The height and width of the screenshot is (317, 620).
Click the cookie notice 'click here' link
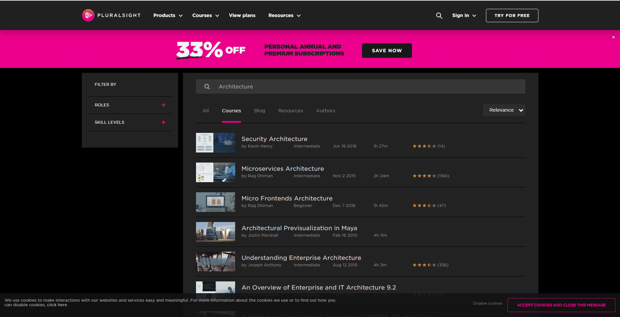coord(57,305)
